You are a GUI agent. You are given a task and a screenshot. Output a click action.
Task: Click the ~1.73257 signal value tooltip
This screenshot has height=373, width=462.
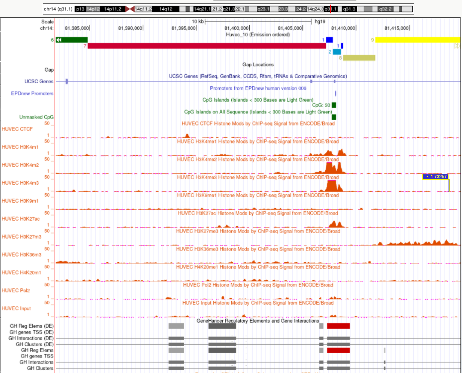(436, 177)
